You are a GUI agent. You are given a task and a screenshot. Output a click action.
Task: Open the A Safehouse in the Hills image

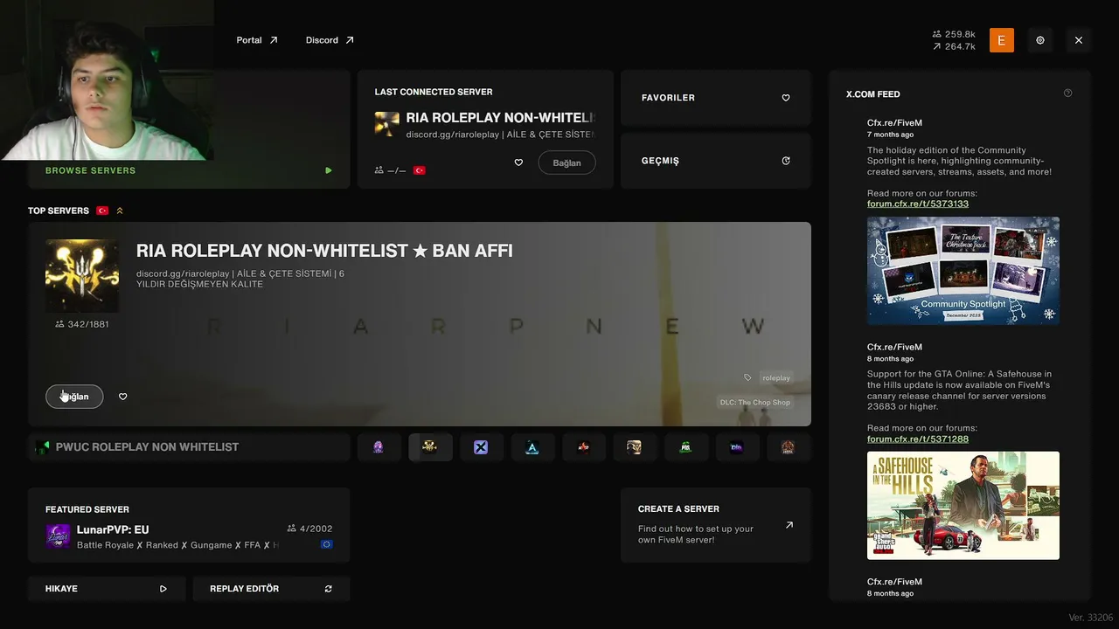click(963, 506)
